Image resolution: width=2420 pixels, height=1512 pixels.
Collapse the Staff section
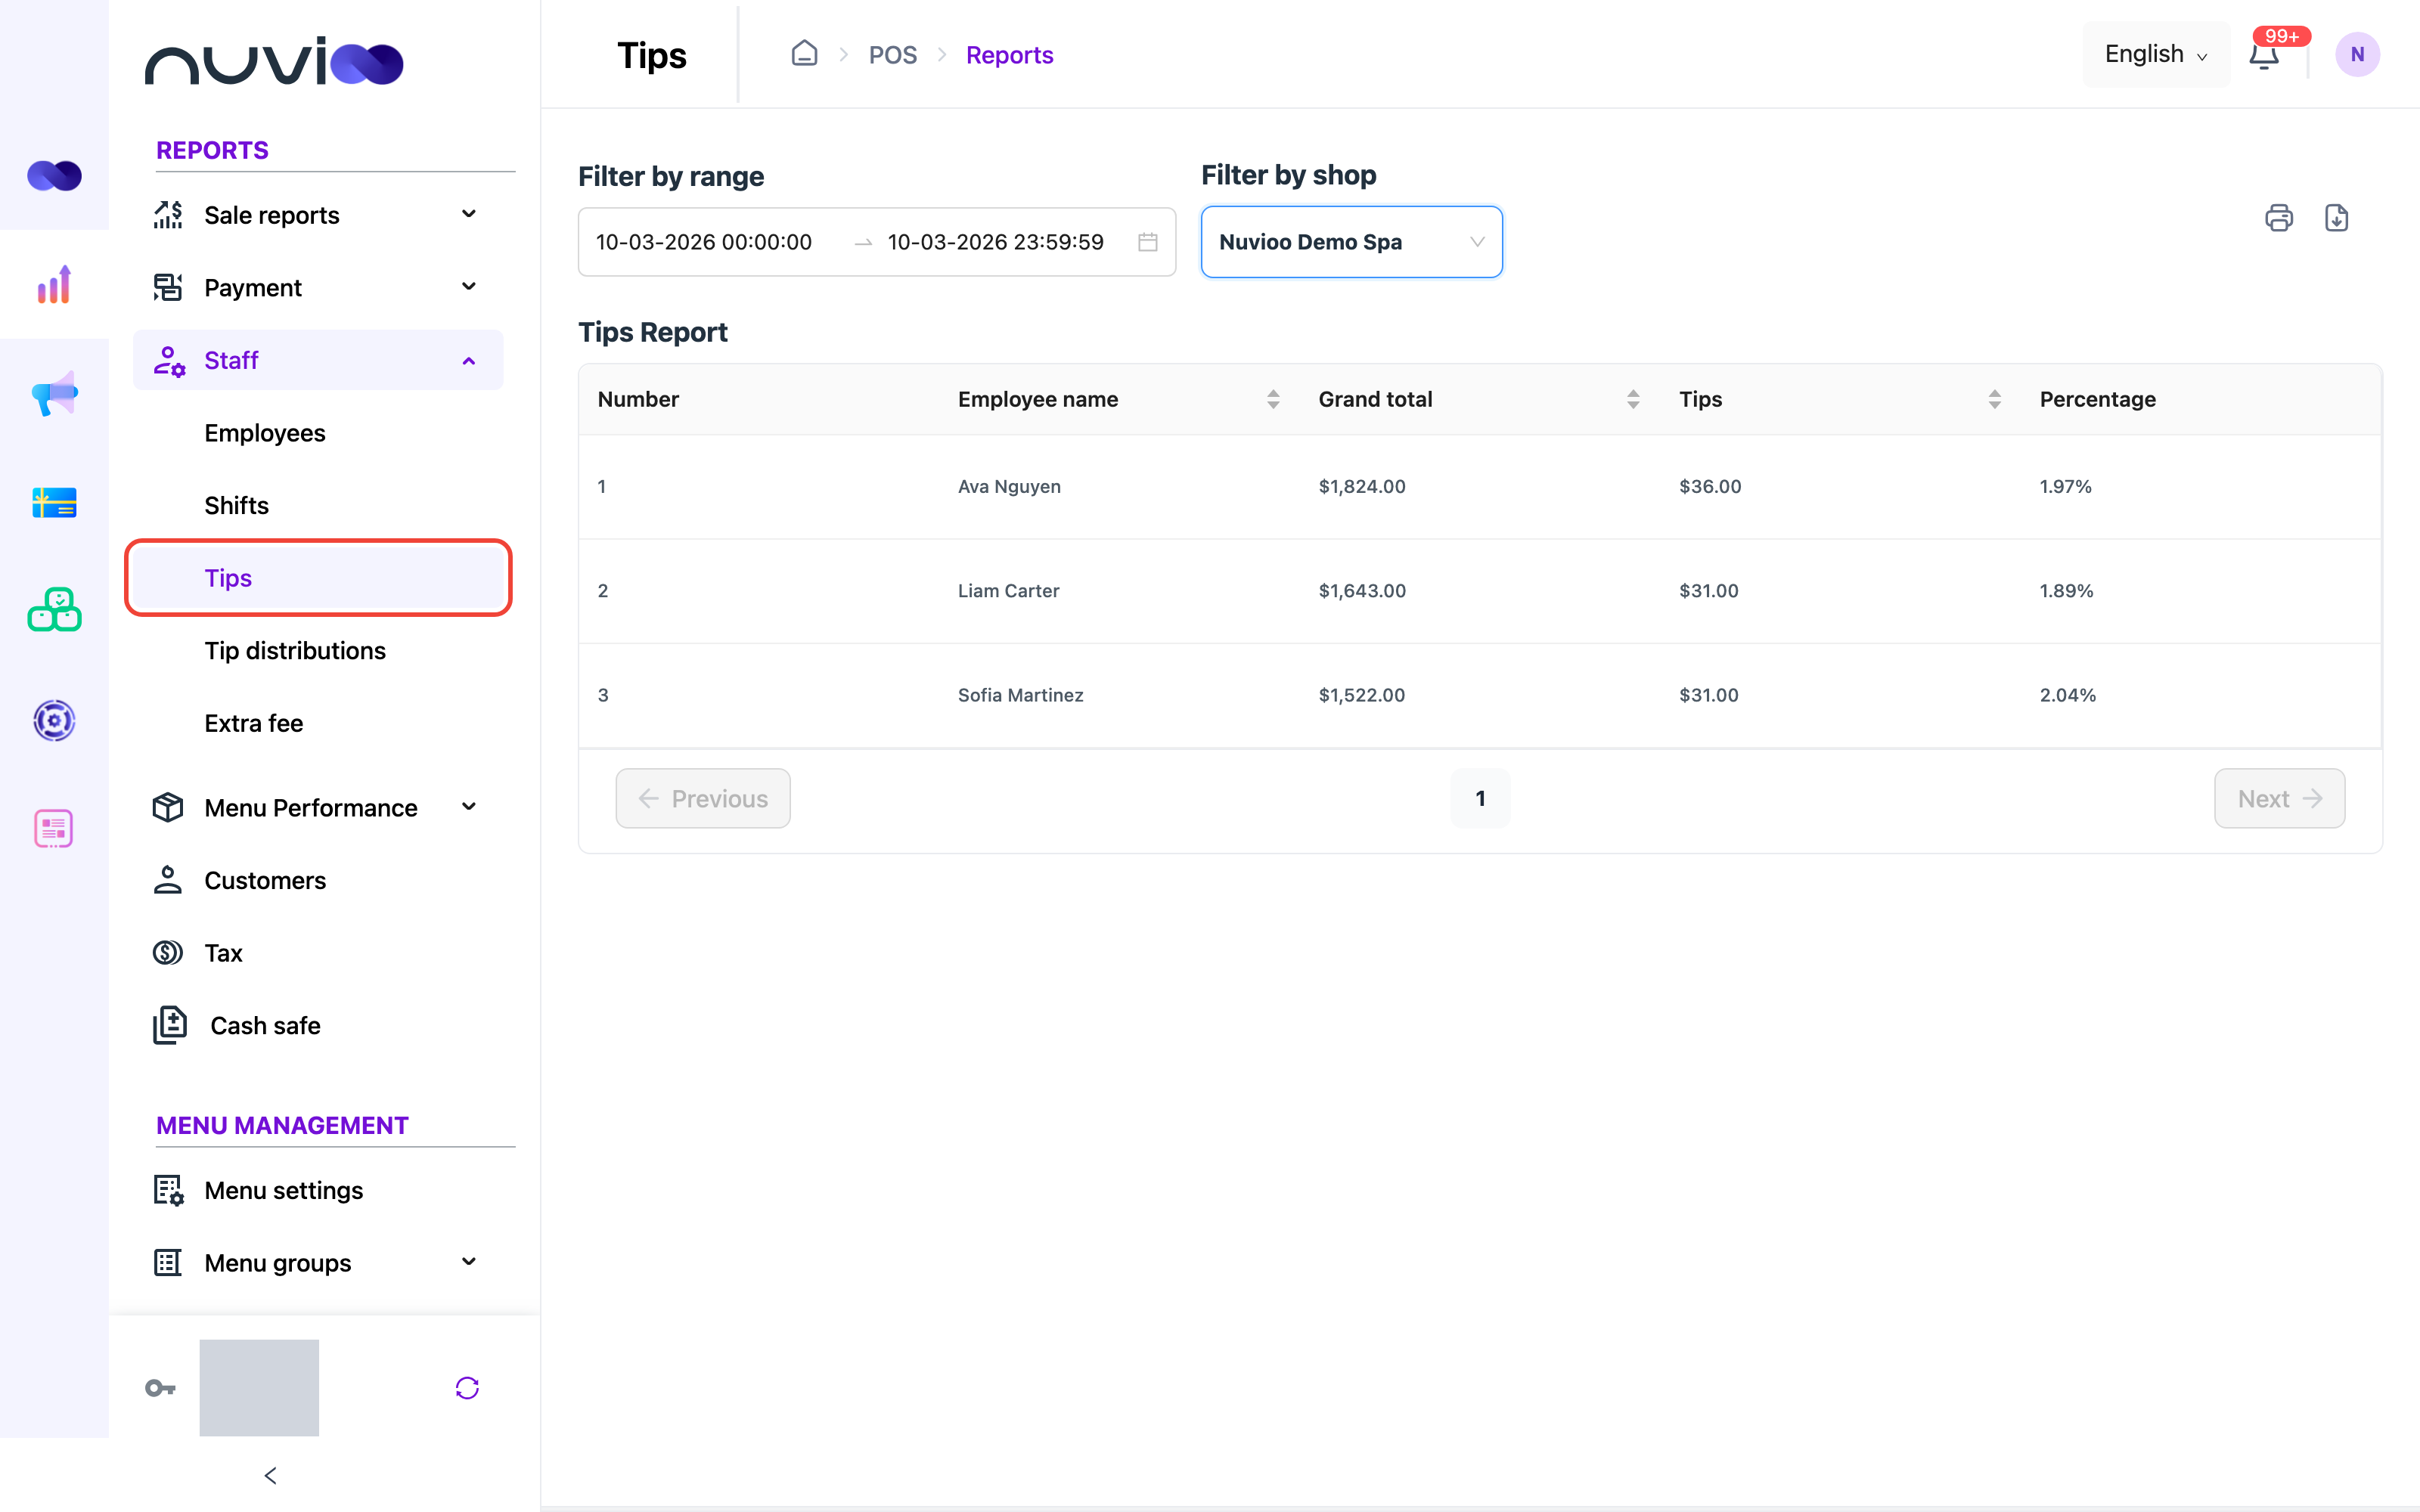(x=318, y=360)
